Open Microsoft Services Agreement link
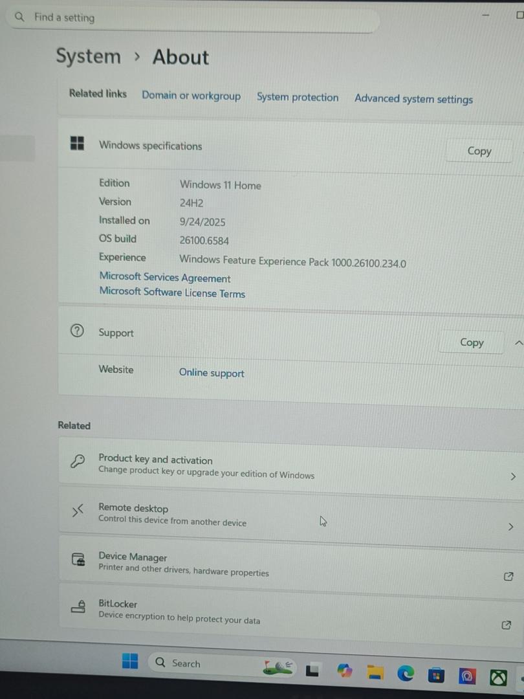 pyautogui.click(x=165, y=278)
